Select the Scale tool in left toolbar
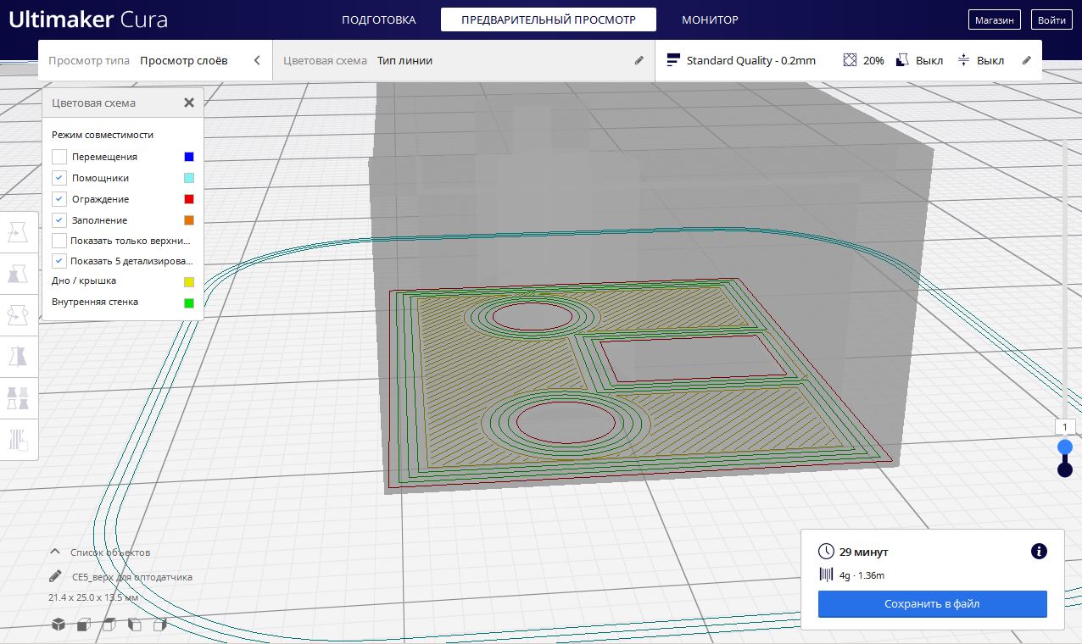This screenshot has width=1082, height=644. pos(18,273)
